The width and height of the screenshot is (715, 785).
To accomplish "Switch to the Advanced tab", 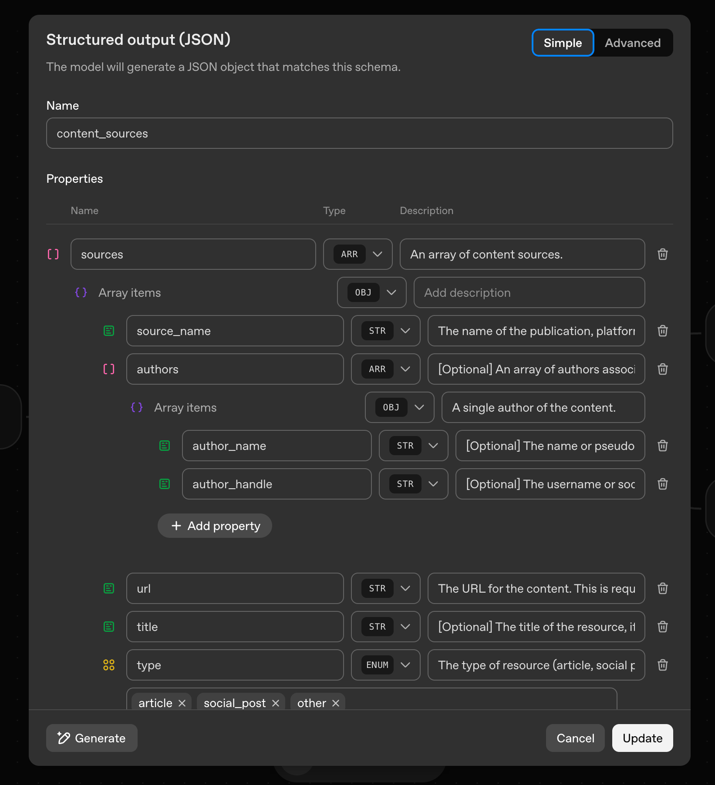I will click(x=632, y=43).
